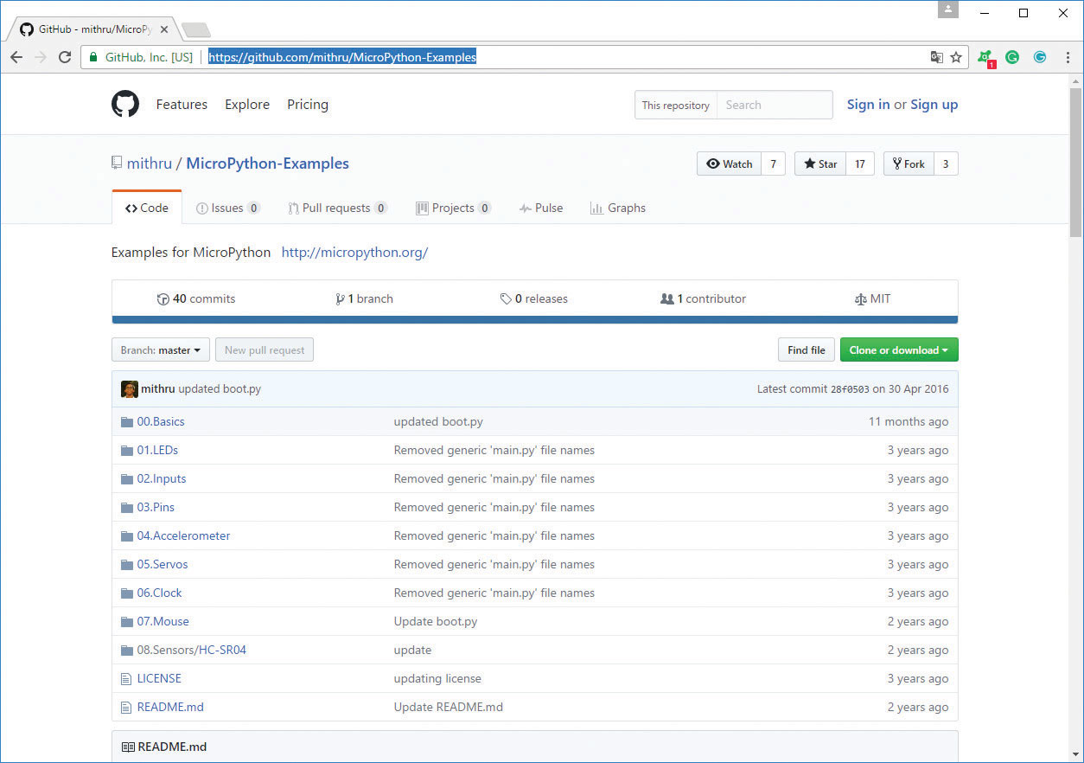Open the 'updating license' commit message

coord(437,679)
